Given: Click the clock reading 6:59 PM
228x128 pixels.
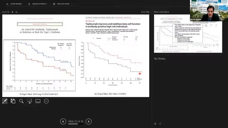Looking at the screenshot, I should pos(145,12).
